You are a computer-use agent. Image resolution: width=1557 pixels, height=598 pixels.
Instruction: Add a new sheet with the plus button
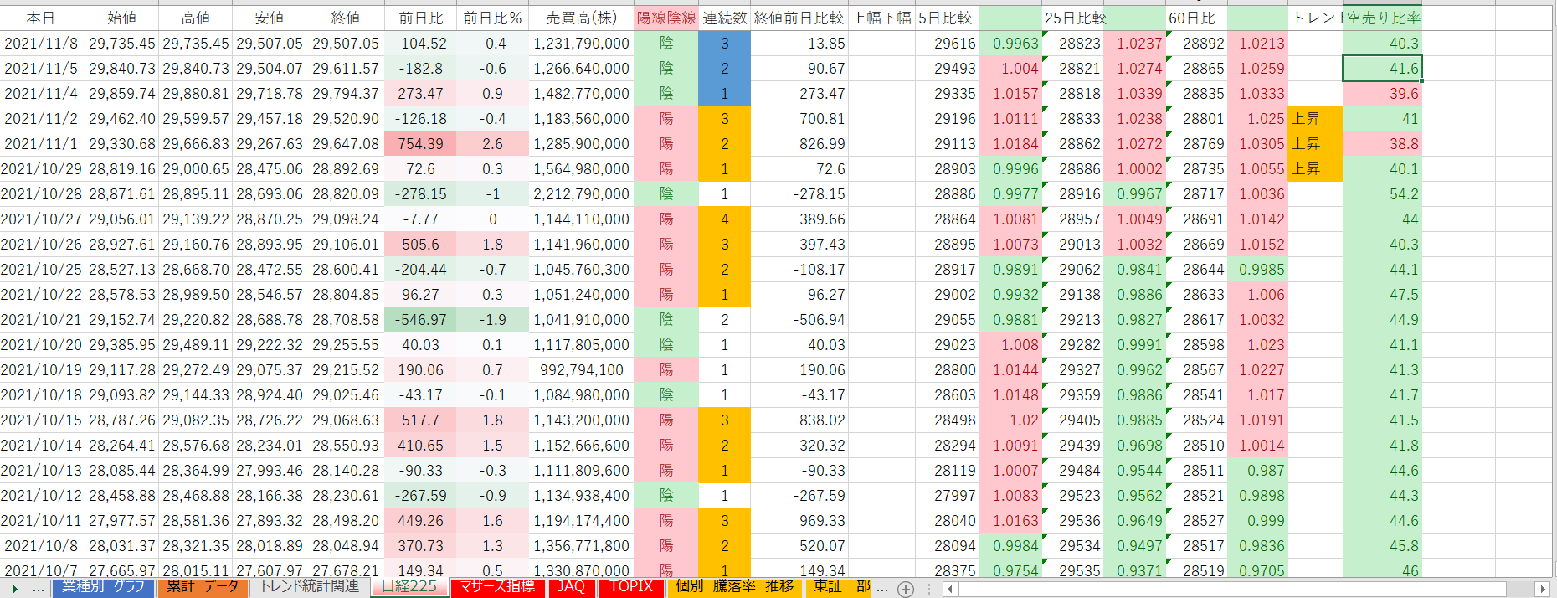pos(906,589)
